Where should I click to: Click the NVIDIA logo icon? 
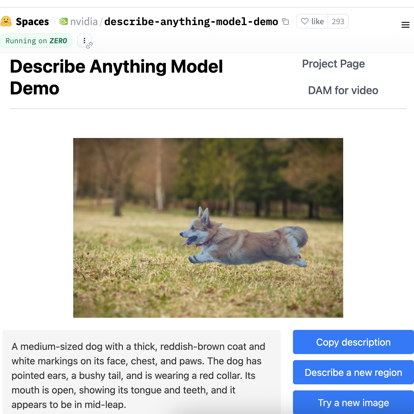(63, 21)
